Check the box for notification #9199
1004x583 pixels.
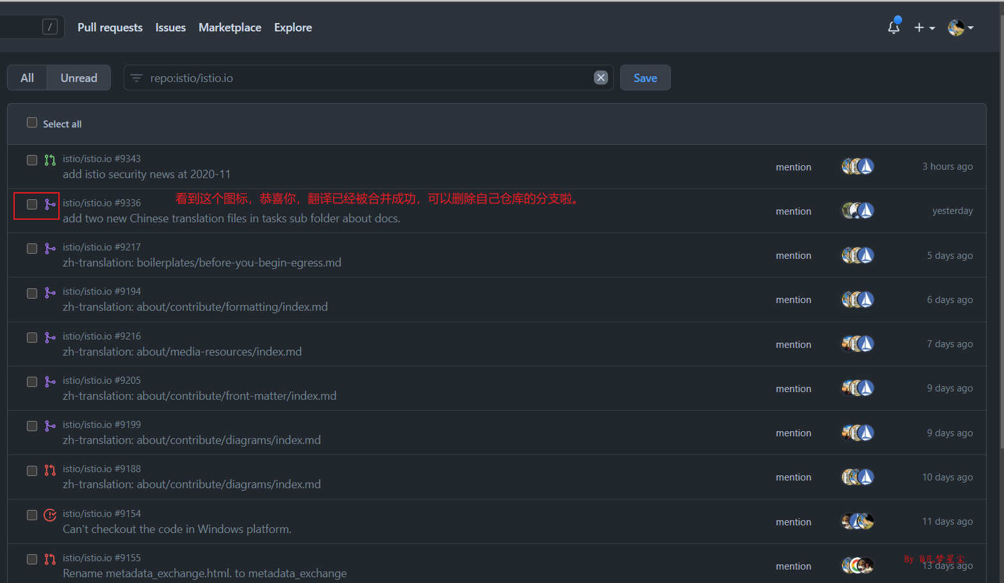pos(32,426)
